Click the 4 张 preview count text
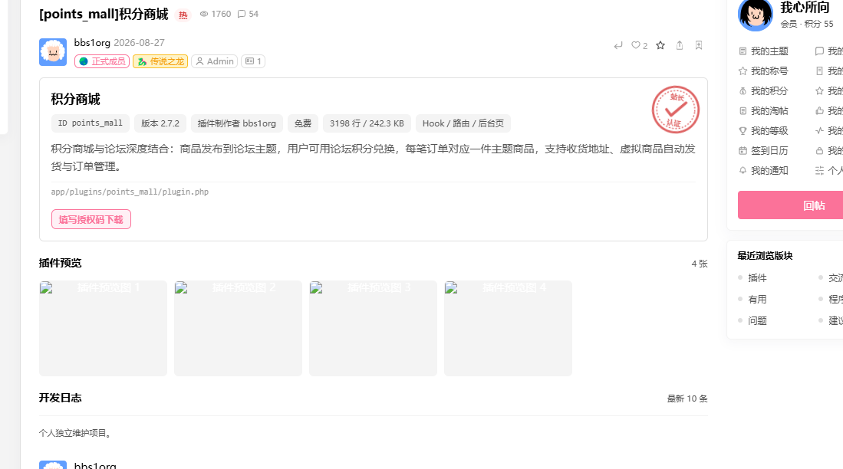This screenshot has width=843, height=469. (x=700, y=264)
